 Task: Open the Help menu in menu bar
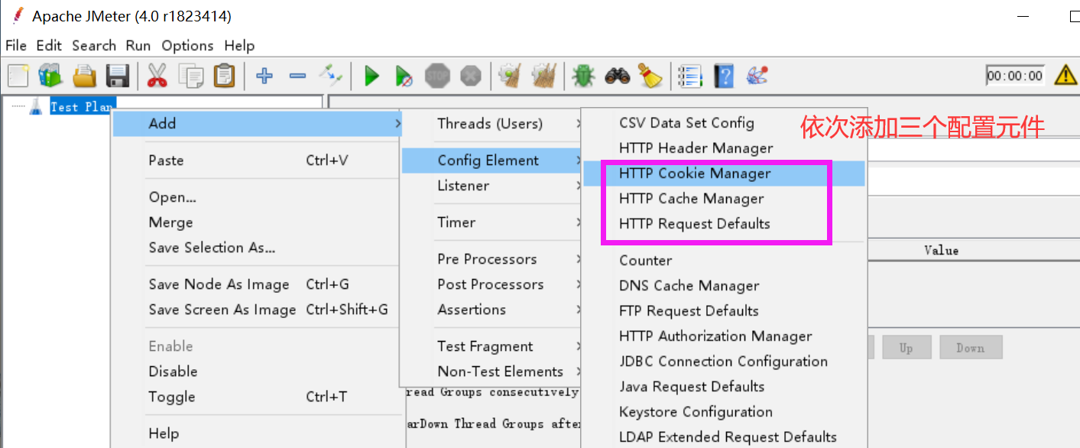click(239, 46)
